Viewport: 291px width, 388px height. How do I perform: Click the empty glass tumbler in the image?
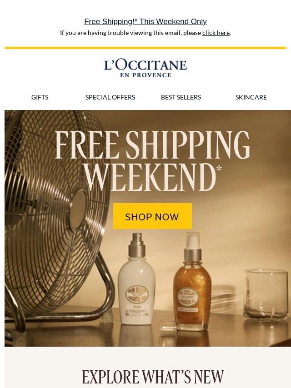(x=266, y=294)
